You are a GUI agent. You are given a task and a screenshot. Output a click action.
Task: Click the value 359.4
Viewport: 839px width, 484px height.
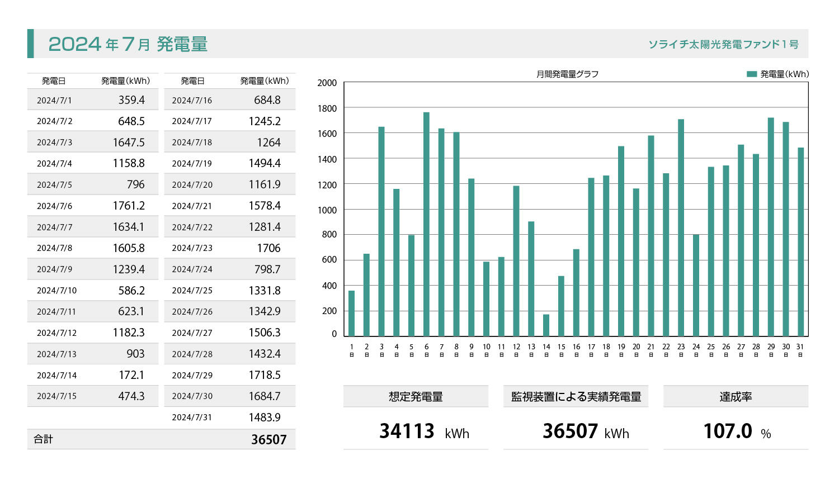coord(131,100)
